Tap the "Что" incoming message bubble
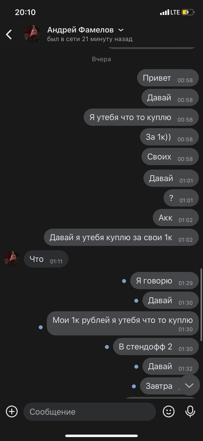Image resolution: width=203 pixels, height=441 pixels. (46, 259)
